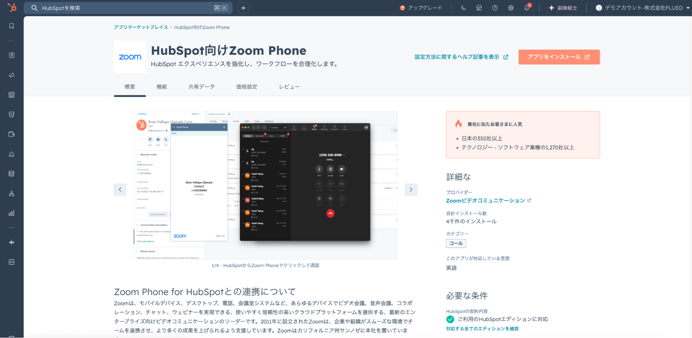
Task: Switch to the 価格設定 tab
Action: click(247, 87)
